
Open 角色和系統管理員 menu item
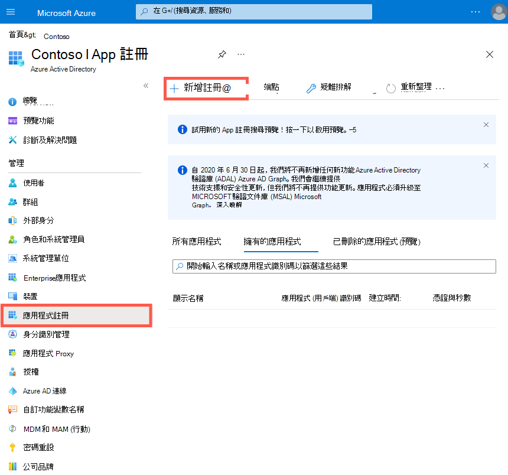[x=54, y=239]
